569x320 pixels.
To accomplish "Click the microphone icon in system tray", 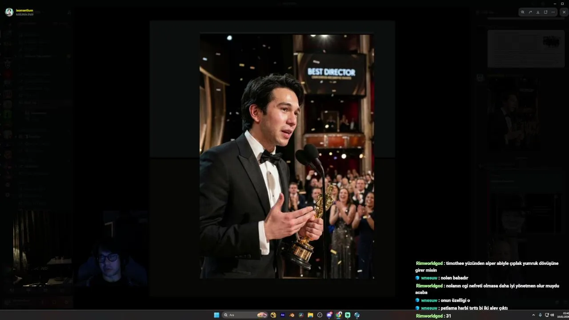I will 540,315.
